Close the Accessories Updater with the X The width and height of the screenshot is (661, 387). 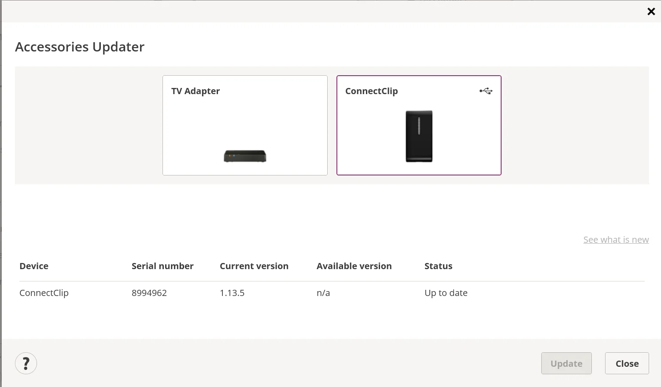pos(651,11)
